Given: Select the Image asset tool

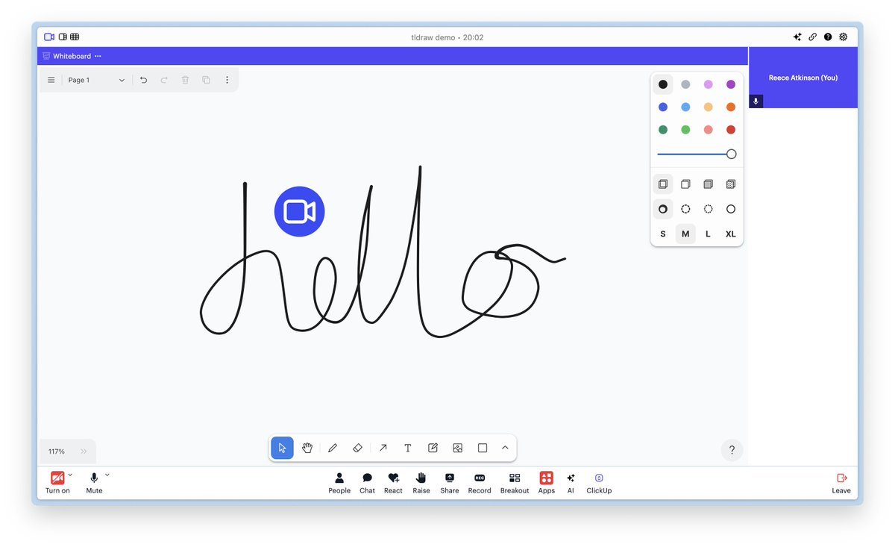Looking at the screenshot, I should click(458, 448).
